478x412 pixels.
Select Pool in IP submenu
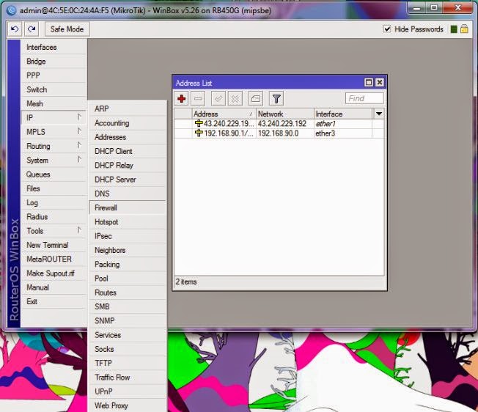(128, 279)
